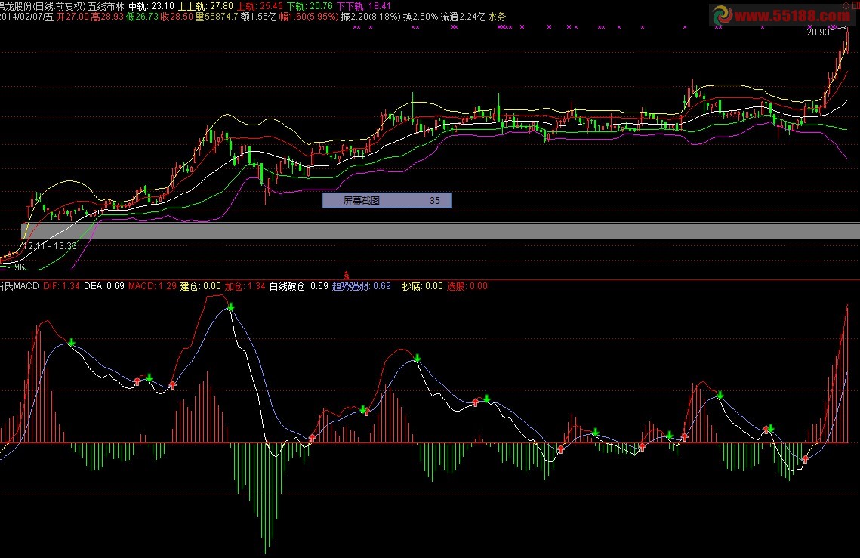Viewport: 860px width, 558px height.
Task: Click the stock title 锦龙股份(日线.前复权)
Action: [43, 6]
